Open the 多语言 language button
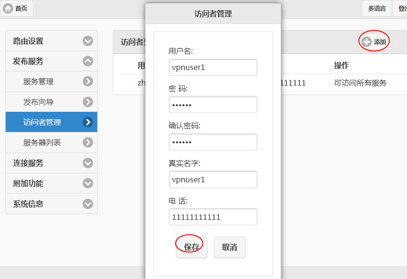The width and height of the screenshot is (407, 279). pyautogui.click(x=376, y=8)
